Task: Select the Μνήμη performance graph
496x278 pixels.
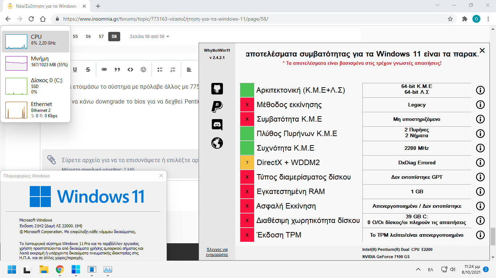Action: click(36, 63)
